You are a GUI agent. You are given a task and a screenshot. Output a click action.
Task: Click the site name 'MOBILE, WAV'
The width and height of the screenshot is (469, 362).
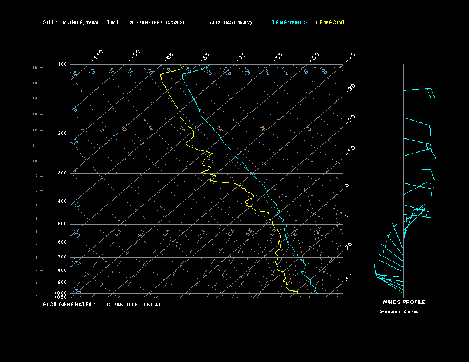point(81,22)
